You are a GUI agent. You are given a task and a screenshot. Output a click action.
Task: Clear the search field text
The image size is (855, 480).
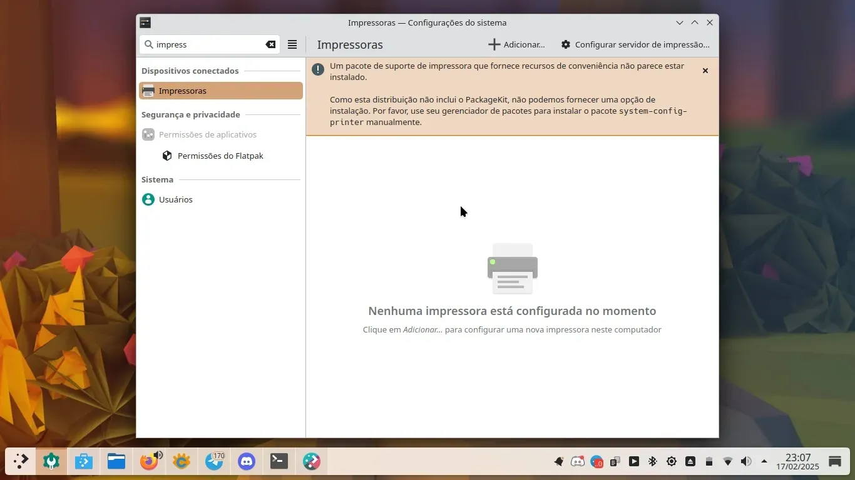click(270, 44)
